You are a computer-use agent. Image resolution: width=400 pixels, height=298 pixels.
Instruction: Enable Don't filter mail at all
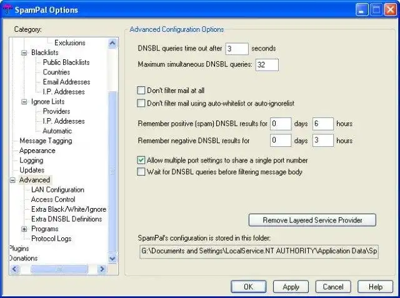click(141, 90)
